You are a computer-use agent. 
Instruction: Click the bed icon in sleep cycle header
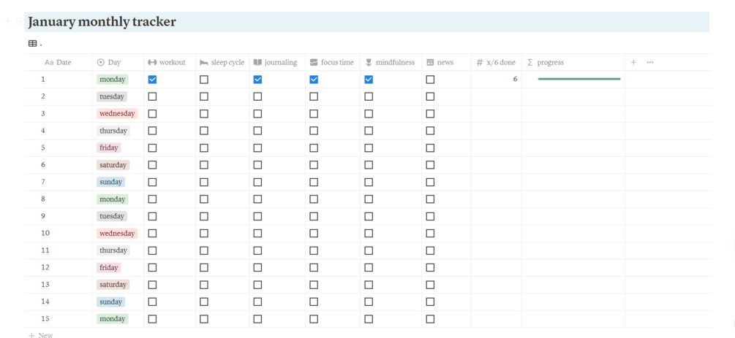(x=203, y=62)
